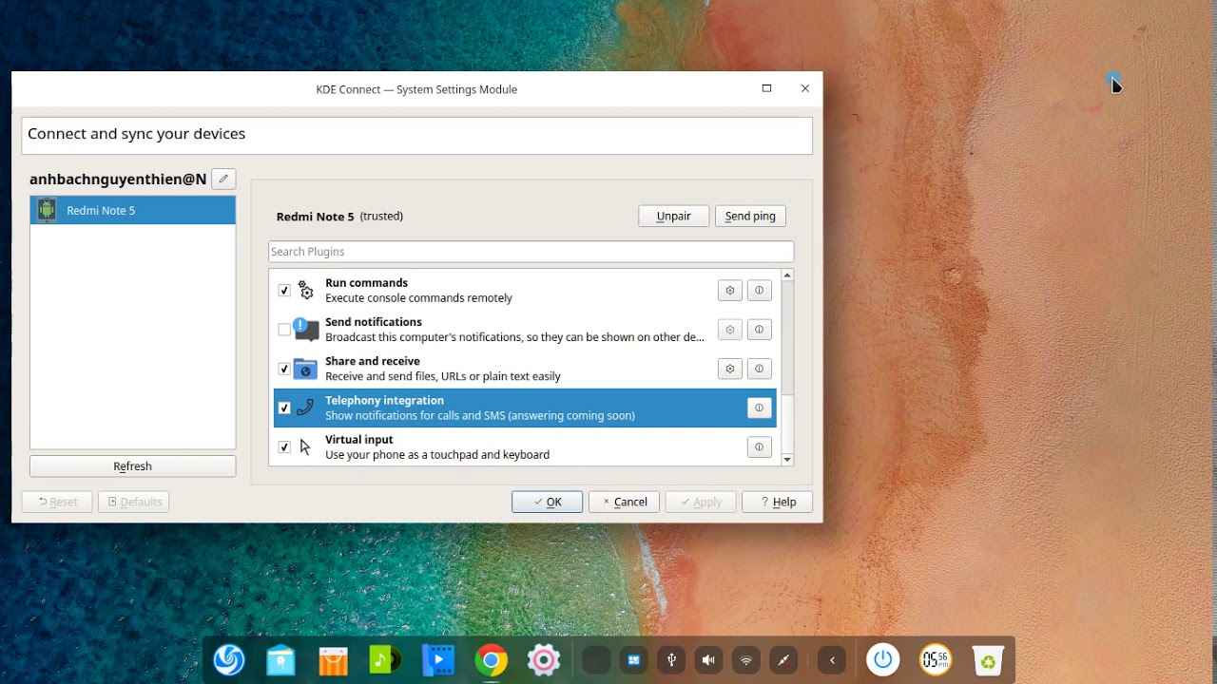This screenshot has height=684, width=1217.
Task: Open the music player from dock
Action: [x=386, y=659]
